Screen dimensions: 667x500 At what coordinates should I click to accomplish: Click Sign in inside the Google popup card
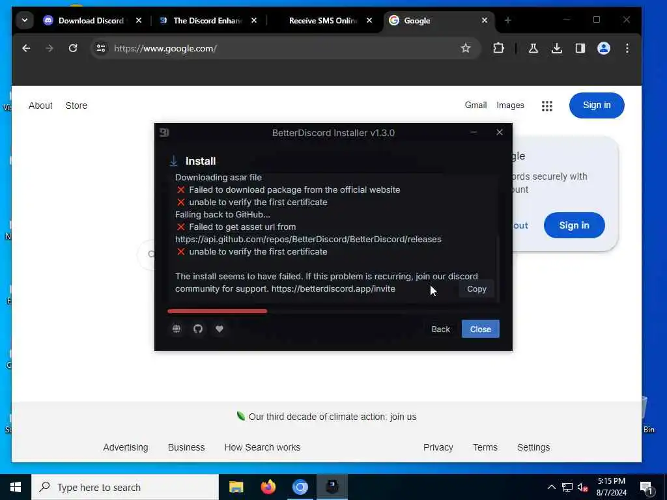[574, 225]
